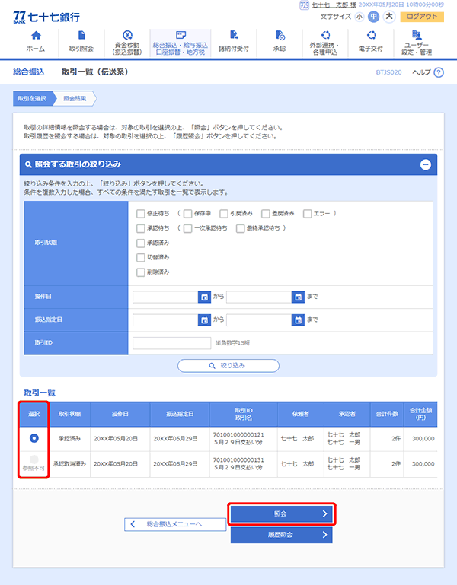
Task: Open 電子交付 navigation item
Action: [x=371, y=43]
